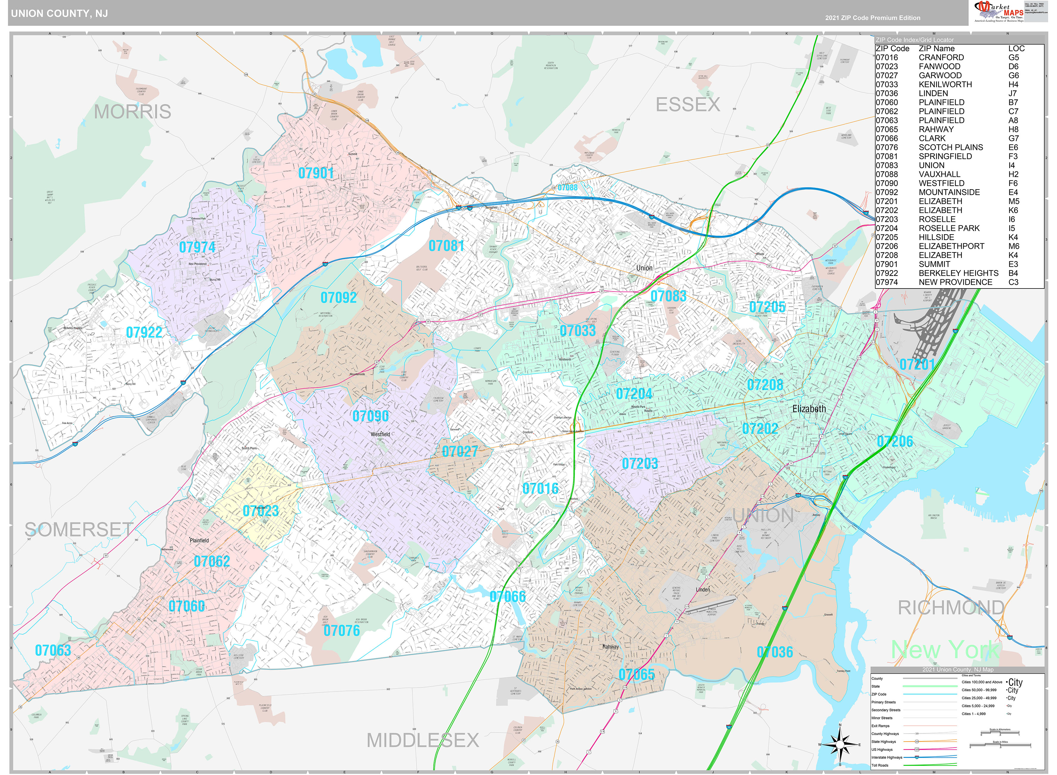The image size is (1057, 775).
Task: Click the 07065 ZIP label on the map
Action: point(637,675)
